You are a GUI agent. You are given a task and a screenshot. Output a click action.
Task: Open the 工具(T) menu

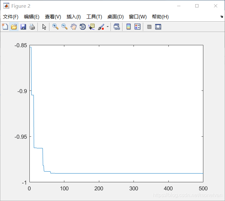click(94, 17)
